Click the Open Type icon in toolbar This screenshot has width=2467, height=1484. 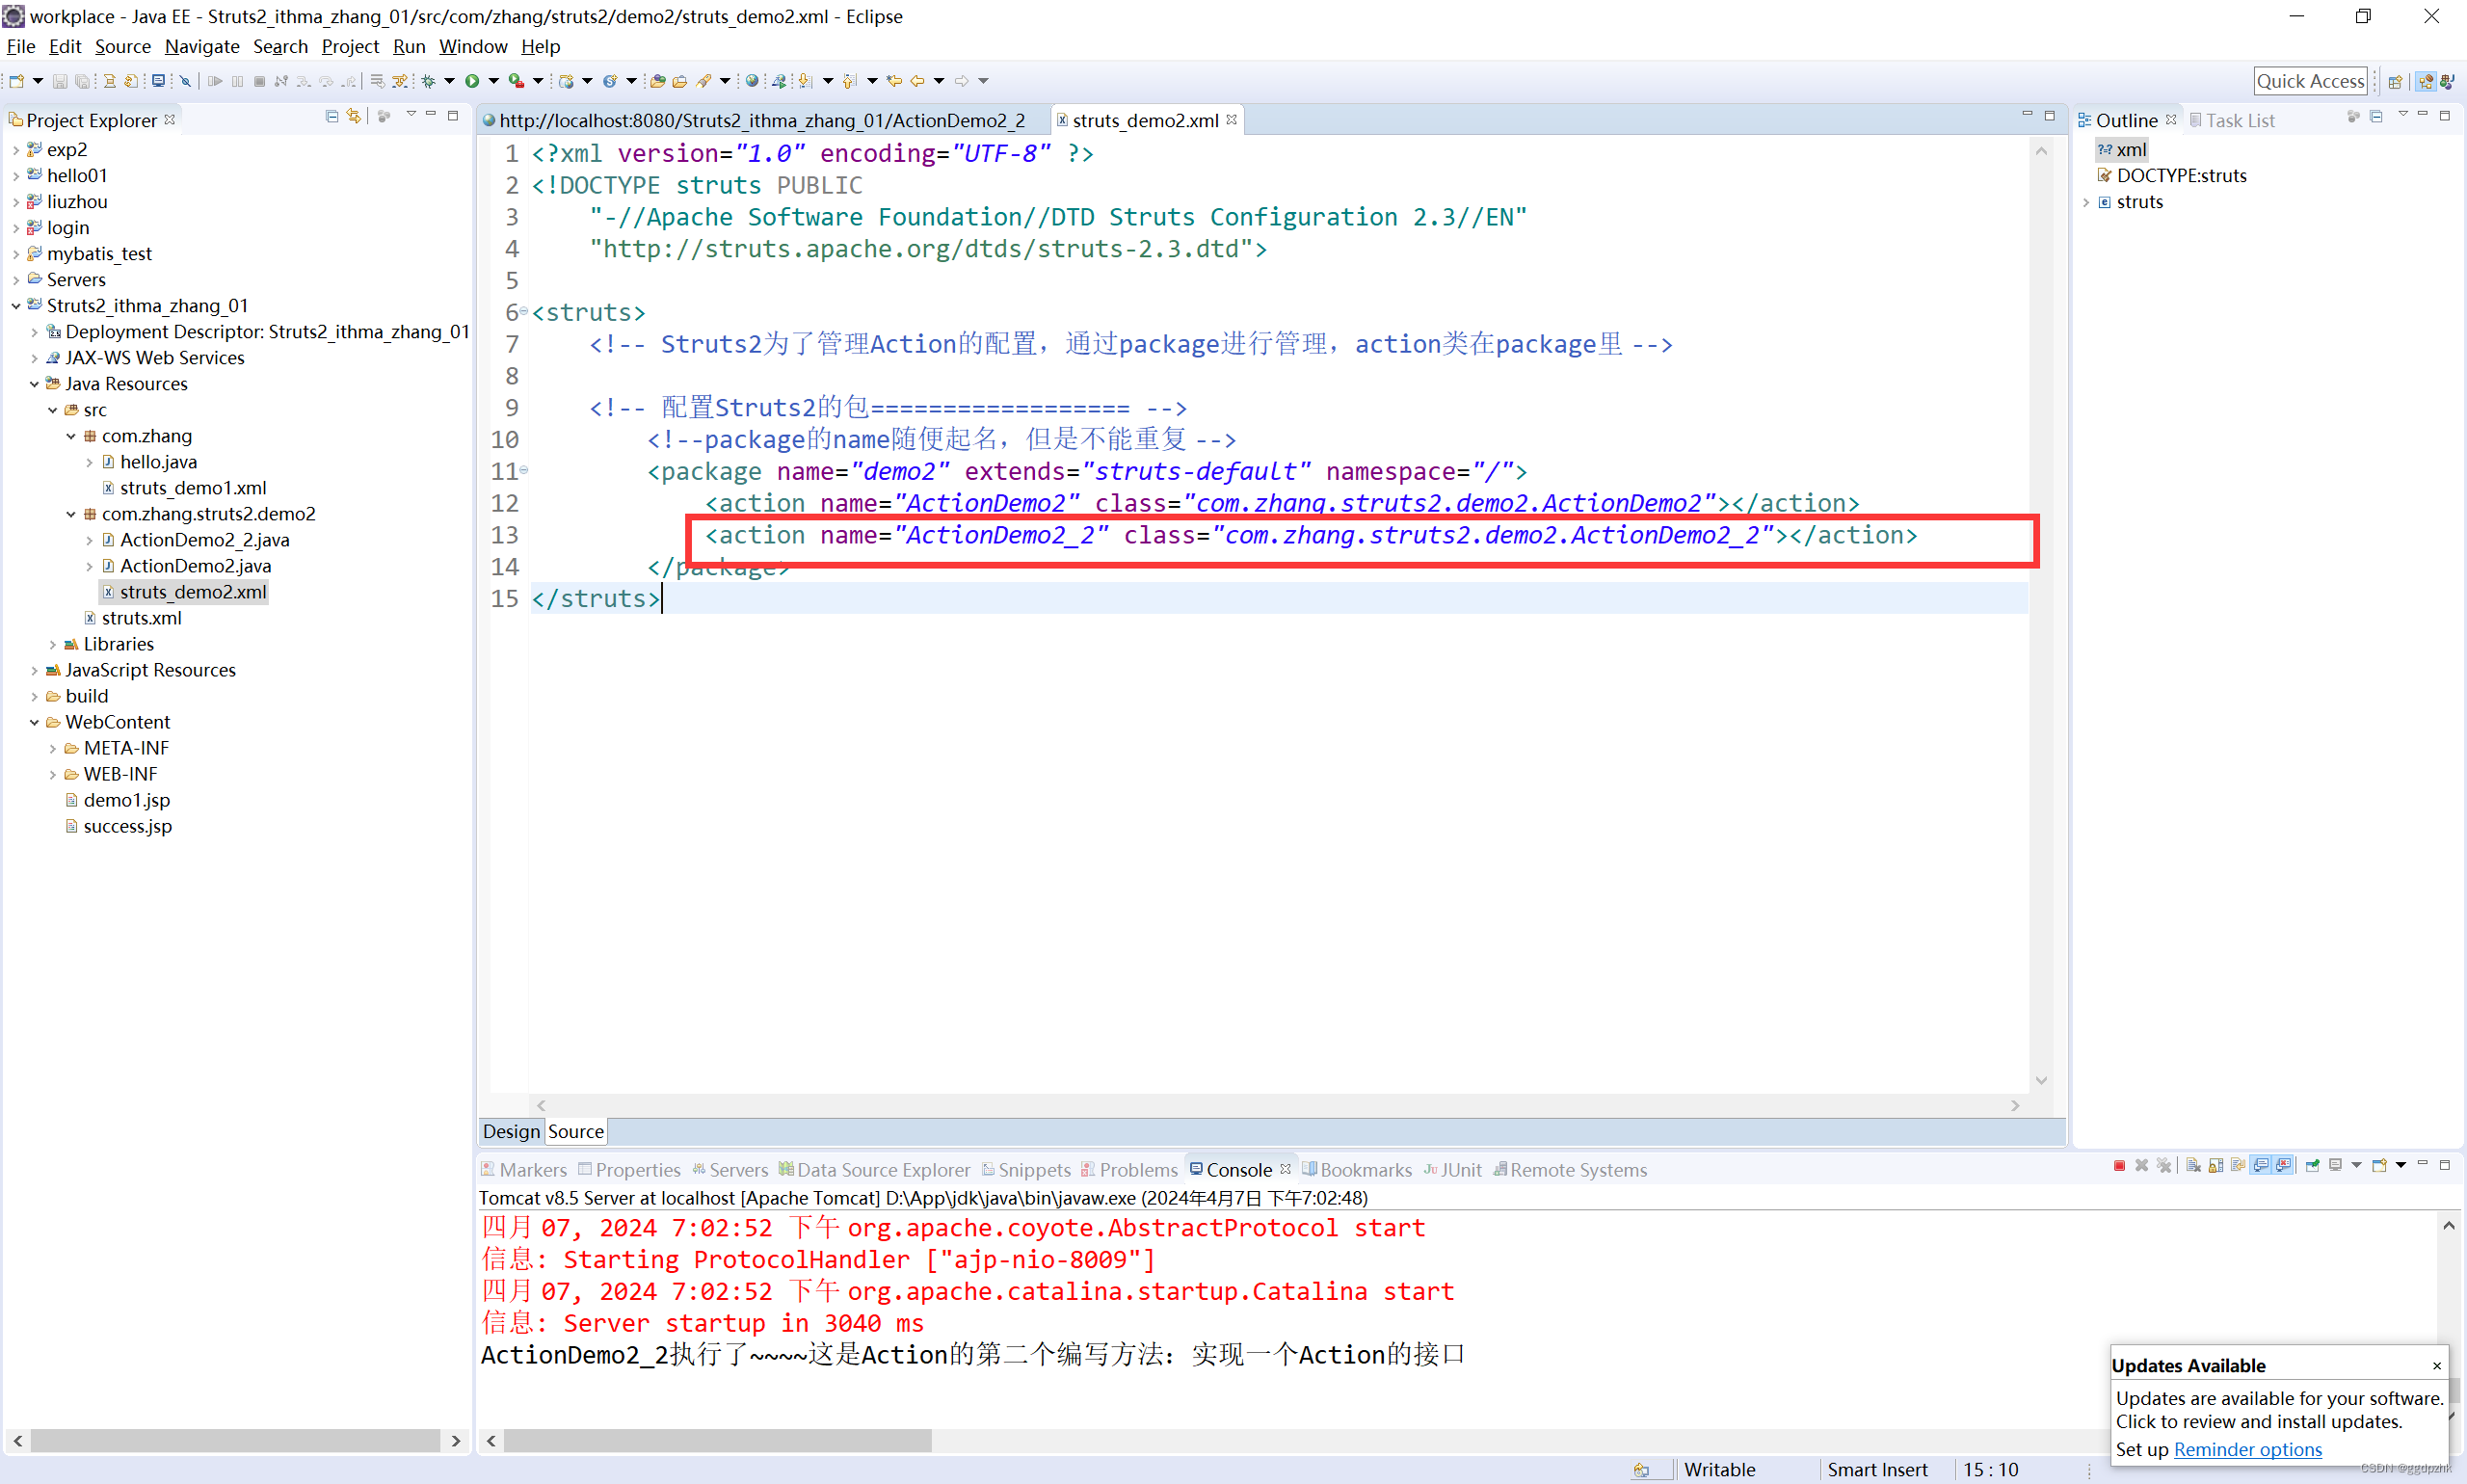[x=657, y=81]
